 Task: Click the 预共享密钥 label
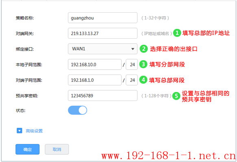(x=27, y=96)
